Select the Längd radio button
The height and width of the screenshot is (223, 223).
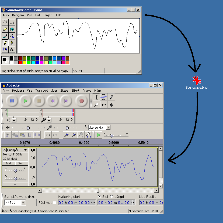[112, 197]
